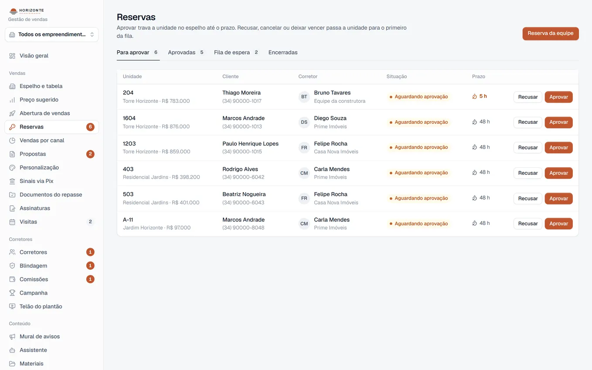Click the Assinaturas pen icon
592x370 pixels.
click(x=12, y=208)
